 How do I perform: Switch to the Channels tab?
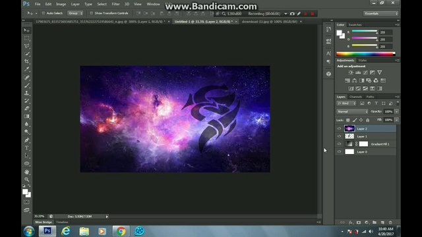[x=355, y=97]
